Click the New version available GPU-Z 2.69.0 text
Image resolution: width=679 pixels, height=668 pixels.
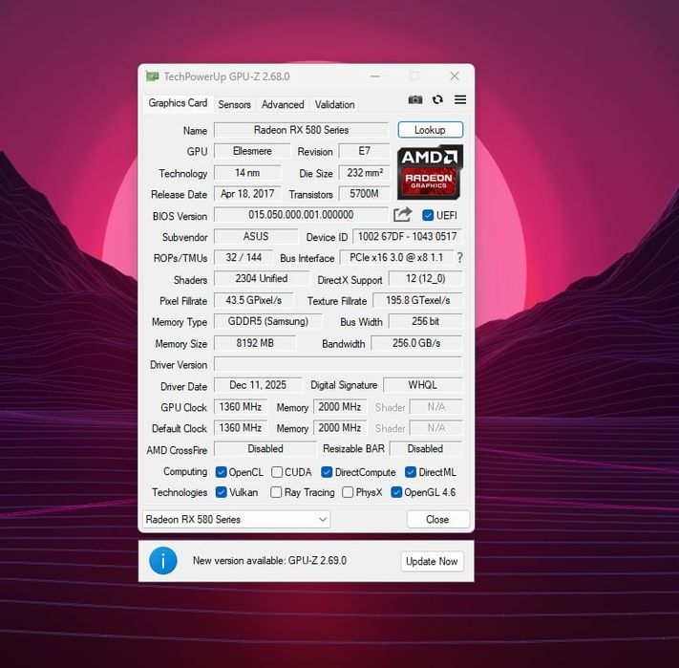tap(269, 561)
